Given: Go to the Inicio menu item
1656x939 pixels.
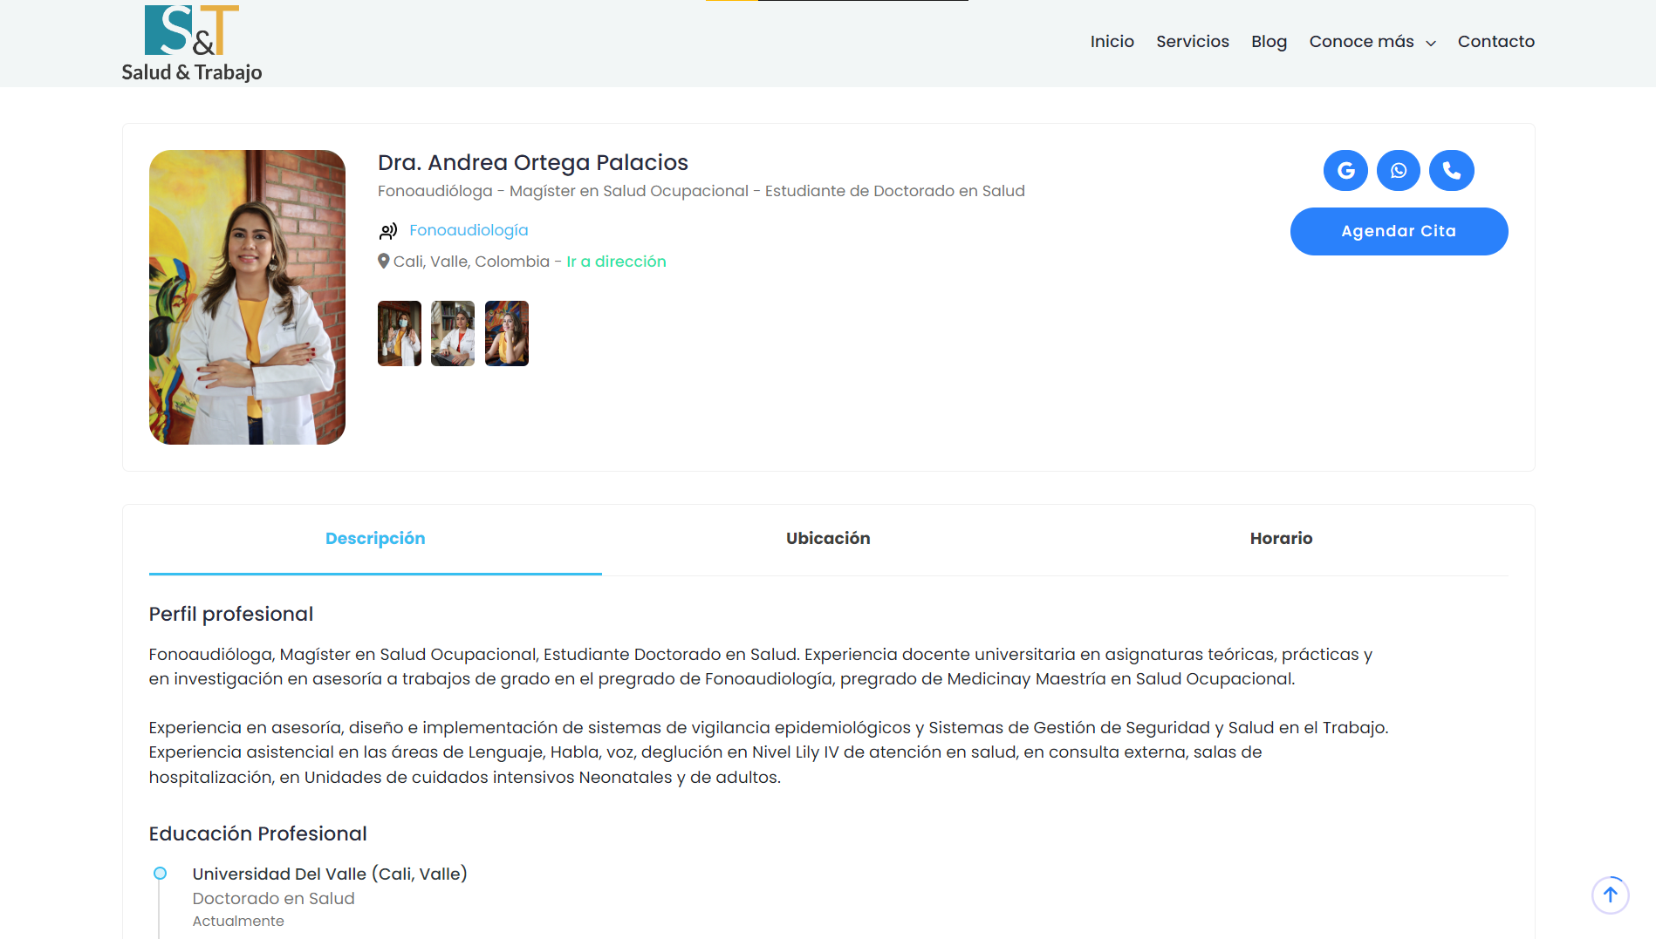Looking at the screenshot, I should tap(1112, 41).
